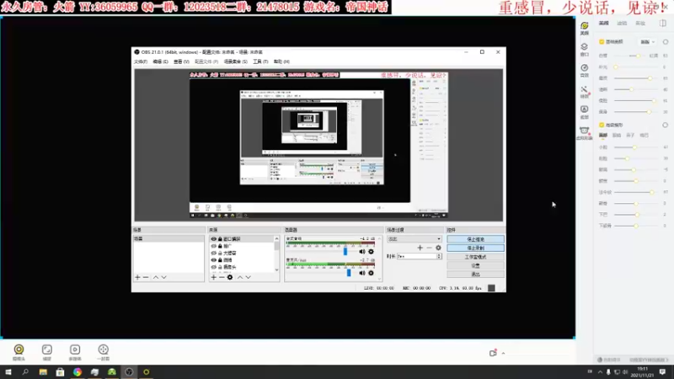Toggle lock on 窗口捕获 source
This screenshot has height=379, width=674.
pyautogui.click(x=220, y=239)
